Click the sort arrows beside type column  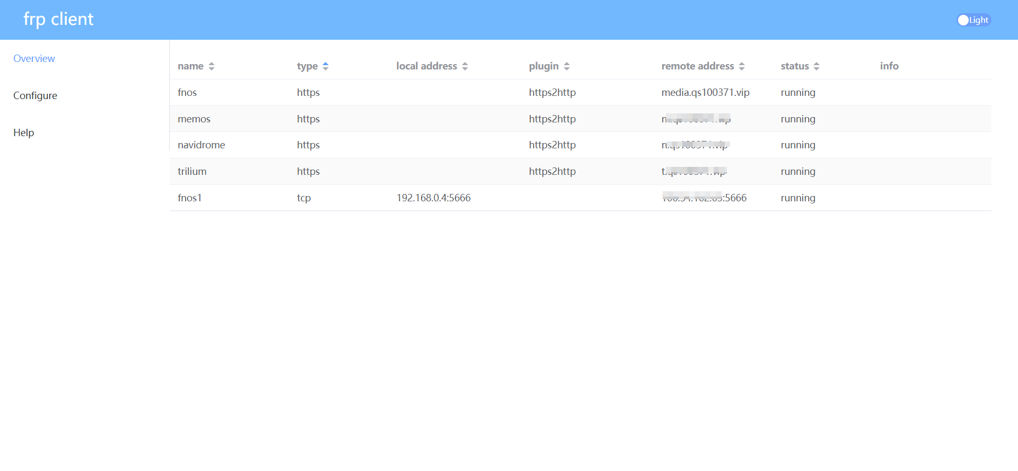pos(326,66)
